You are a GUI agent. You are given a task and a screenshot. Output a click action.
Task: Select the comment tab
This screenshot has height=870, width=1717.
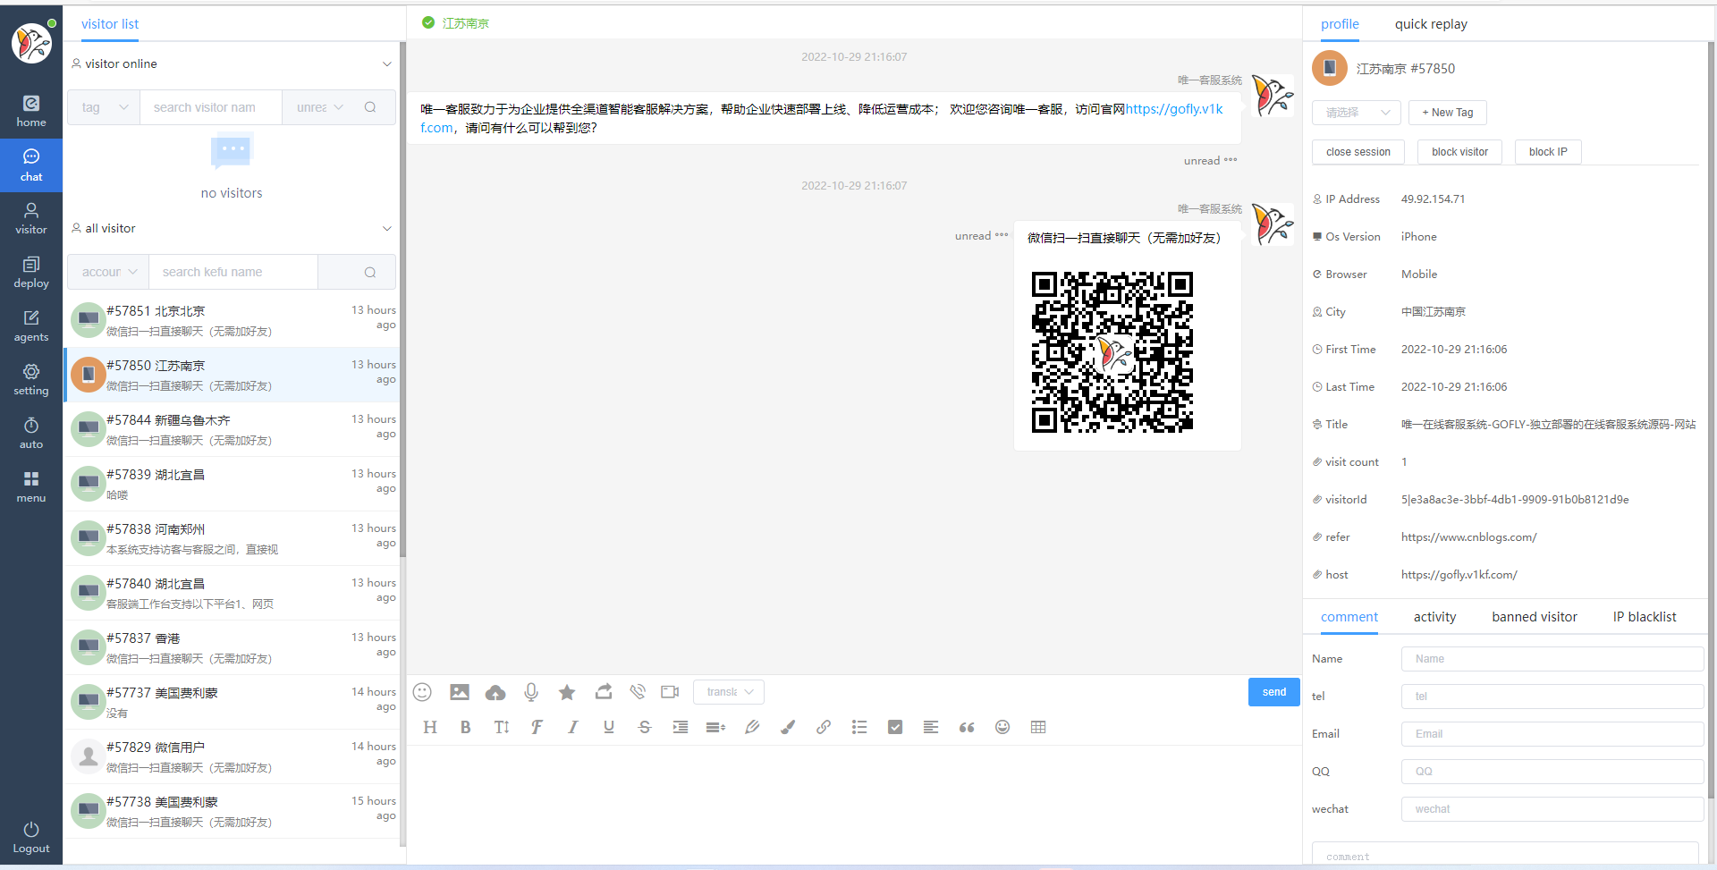click(1349, 617)
